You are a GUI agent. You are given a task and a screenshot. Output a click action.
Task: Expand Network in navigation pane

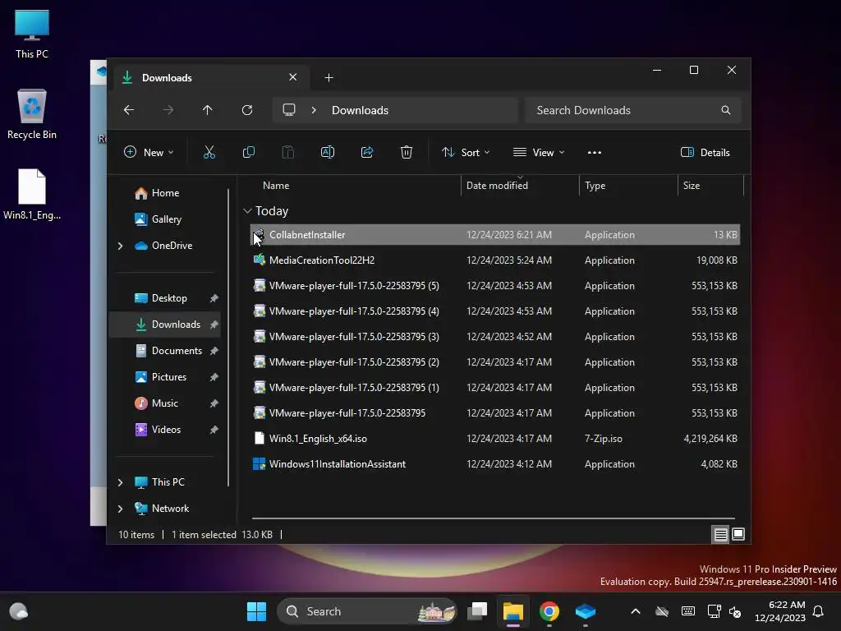(120, 509)
